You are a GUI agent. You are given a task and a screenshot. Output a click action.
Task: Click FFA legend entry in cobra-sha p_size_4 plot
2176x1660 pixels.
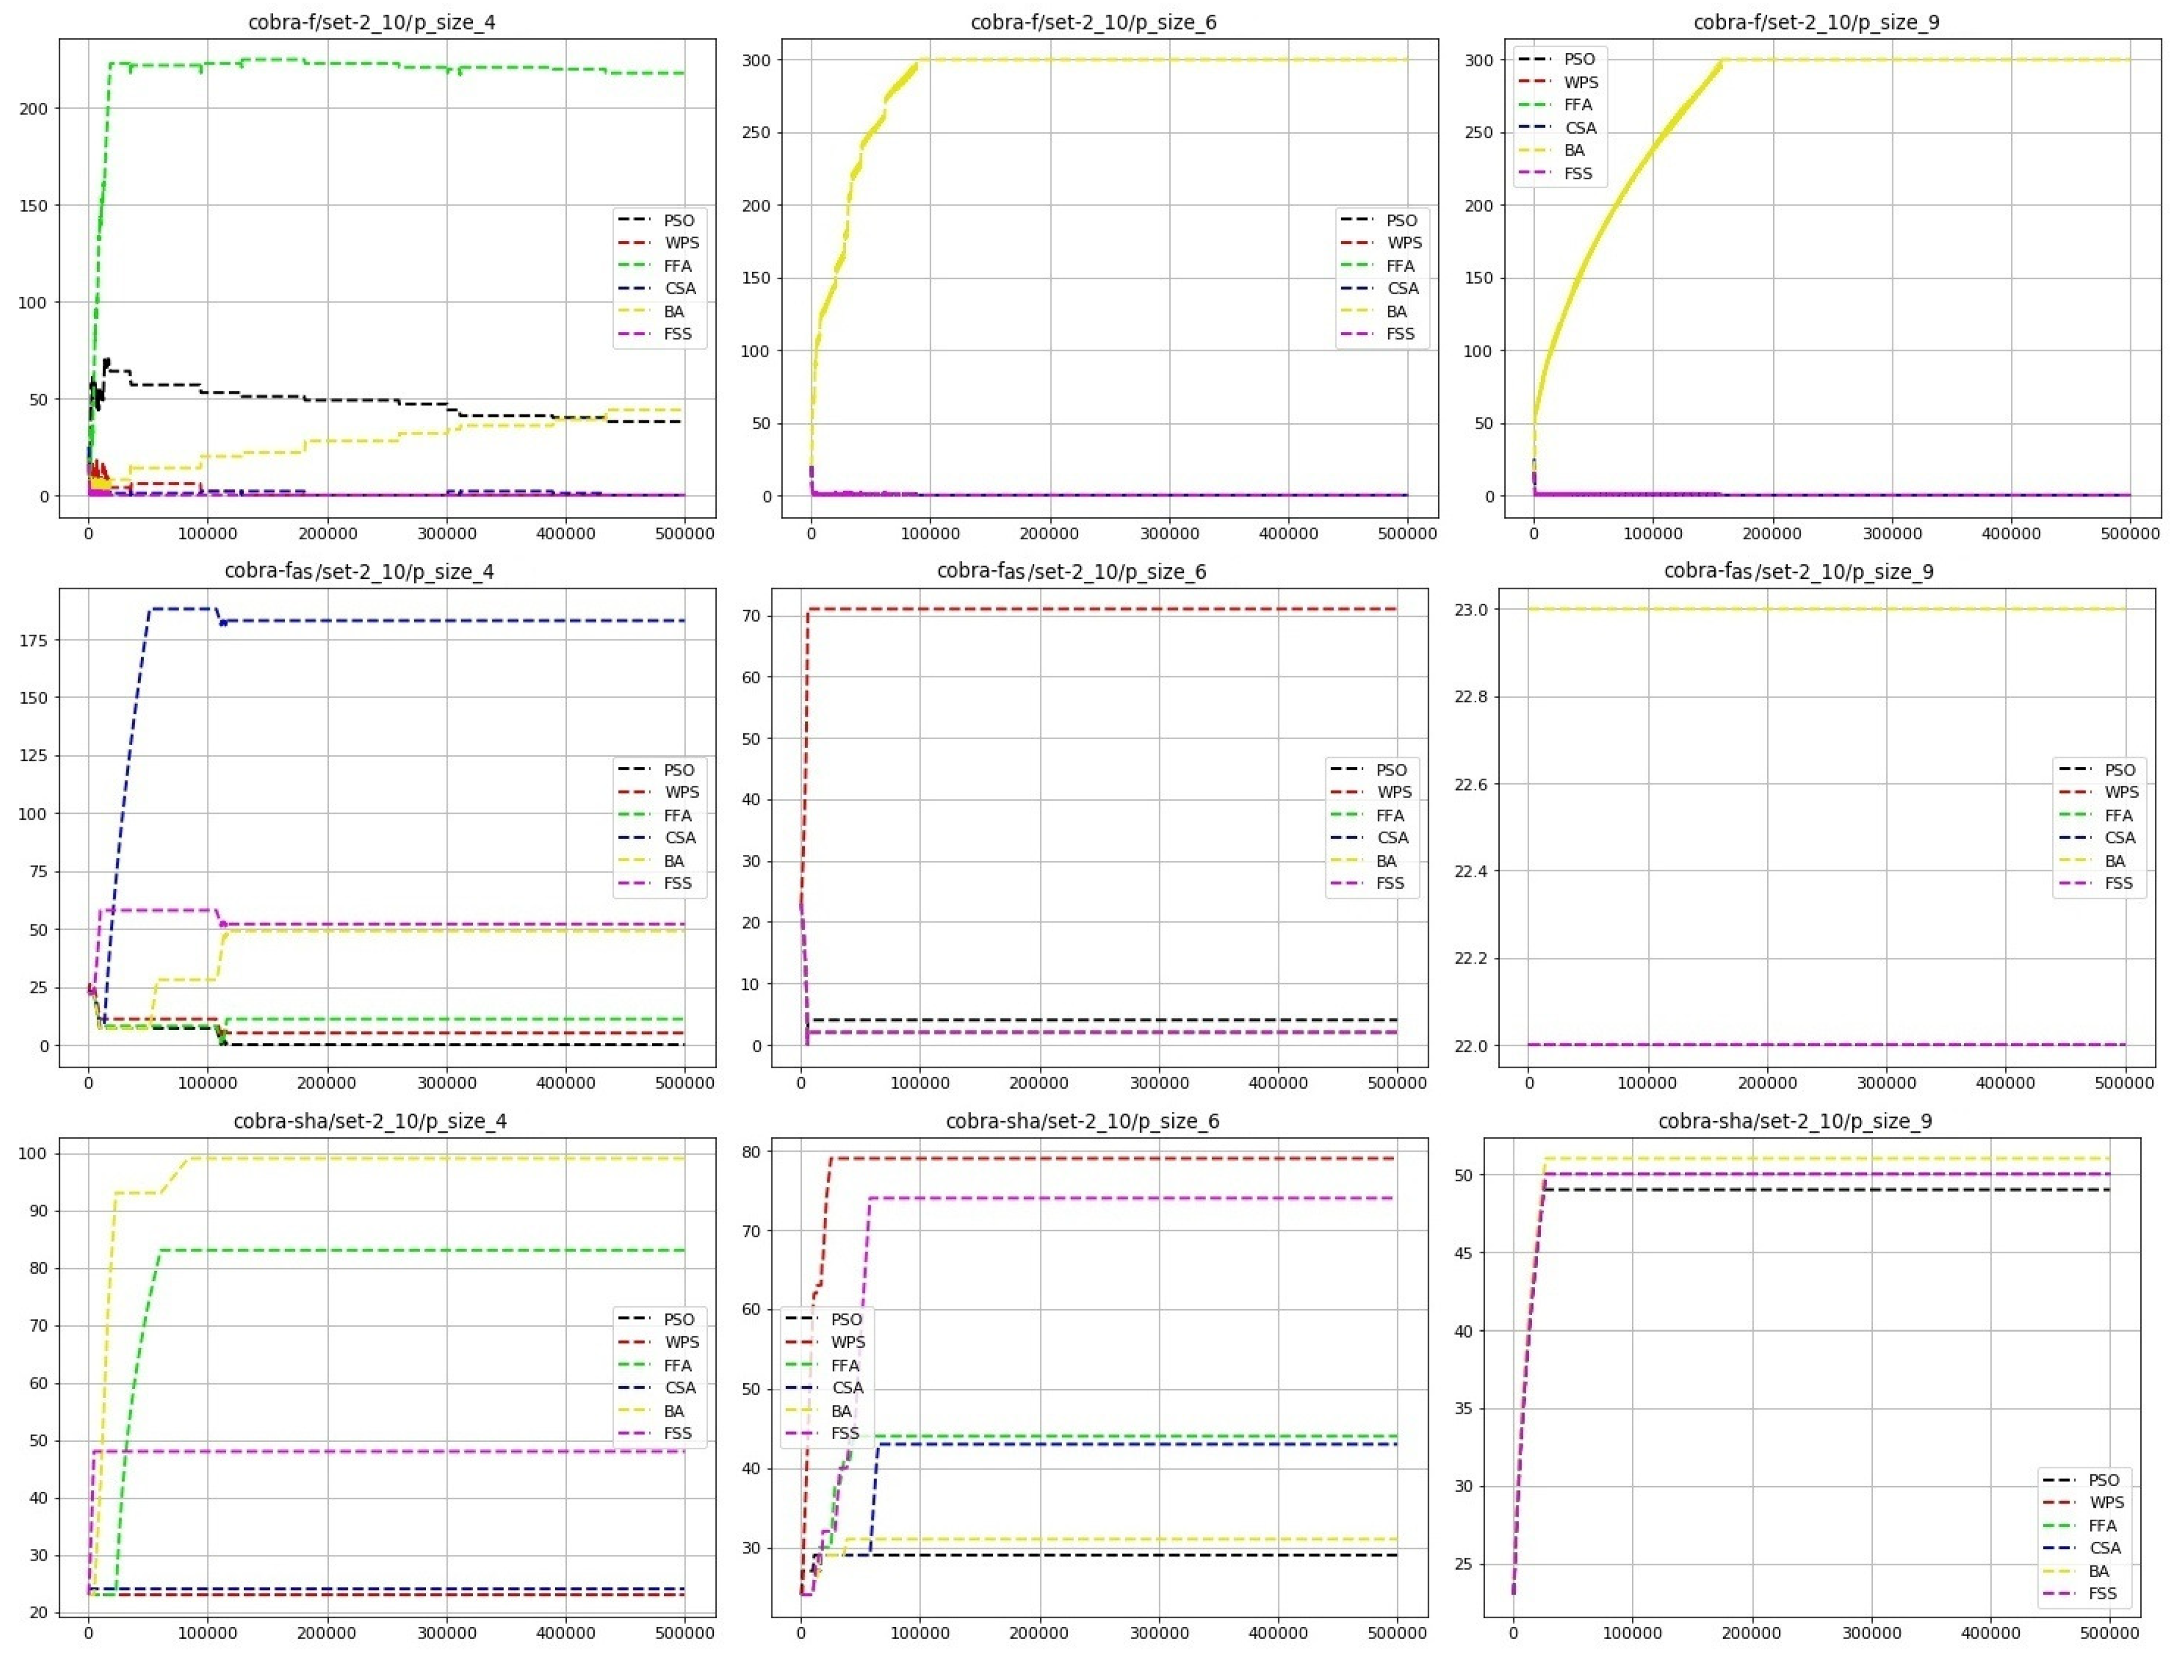(677, 1366)
